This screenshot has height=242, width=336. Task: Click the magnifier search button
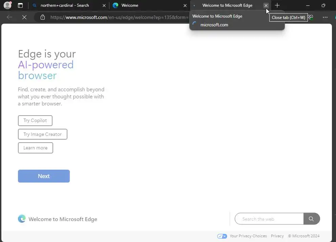pyautogui.click(x=311, y=219)
